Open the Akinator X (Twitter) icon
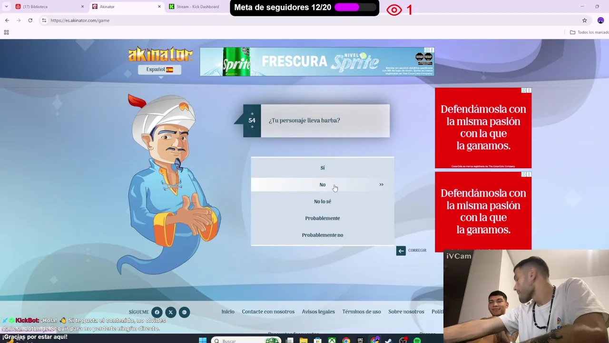The image size is (609, 343). point(170,313)
